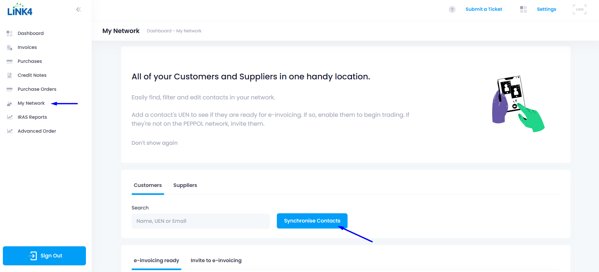
Task: Click the Dashboard grid icon in sidebar
Action: point(10,33)
